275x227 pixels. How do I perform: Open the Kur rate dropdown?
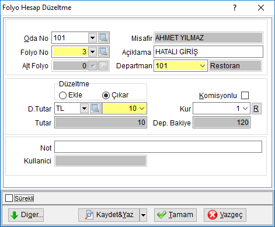(245, 109)
